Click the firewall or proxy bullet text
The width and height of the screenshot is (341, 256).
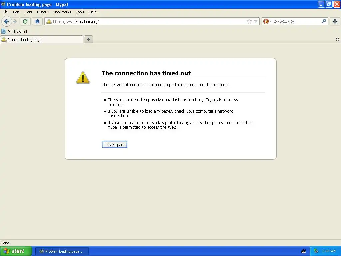(179, 125)
